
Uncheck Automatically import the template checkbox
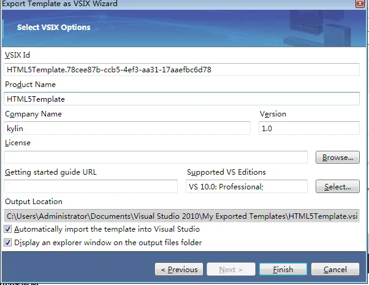click(x=7, y=229)
